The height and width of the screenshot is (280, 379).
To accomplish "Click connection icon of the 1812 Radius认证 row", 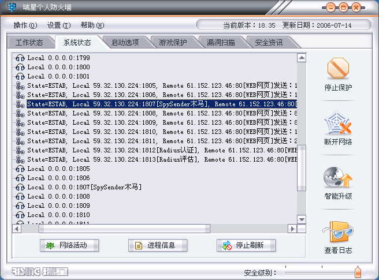I will pos(20,150).
